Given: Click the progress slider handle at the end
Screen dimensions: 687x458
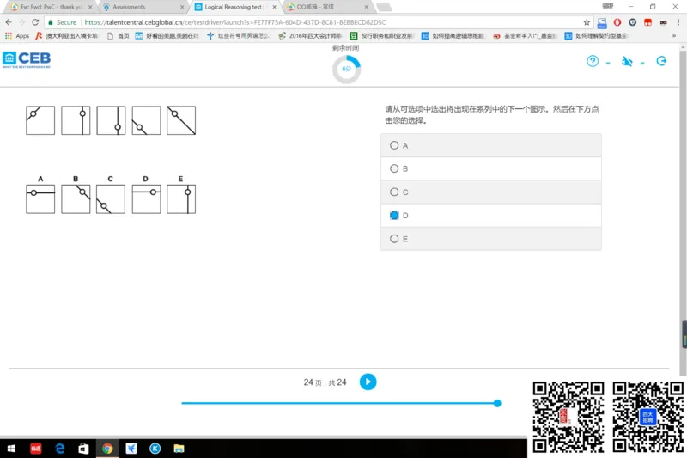Looking at the screenshot, I should tap(497, 403).
